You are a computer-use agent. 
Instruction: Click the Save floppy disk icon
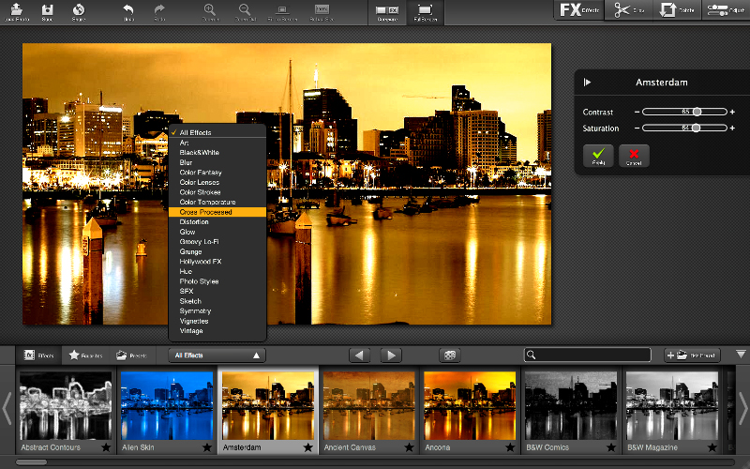[x=47, y=10]
